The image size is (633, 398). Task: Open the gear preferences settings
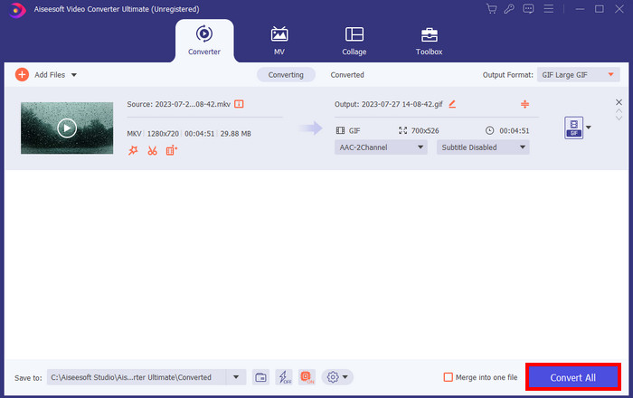(x=333, y=377)
